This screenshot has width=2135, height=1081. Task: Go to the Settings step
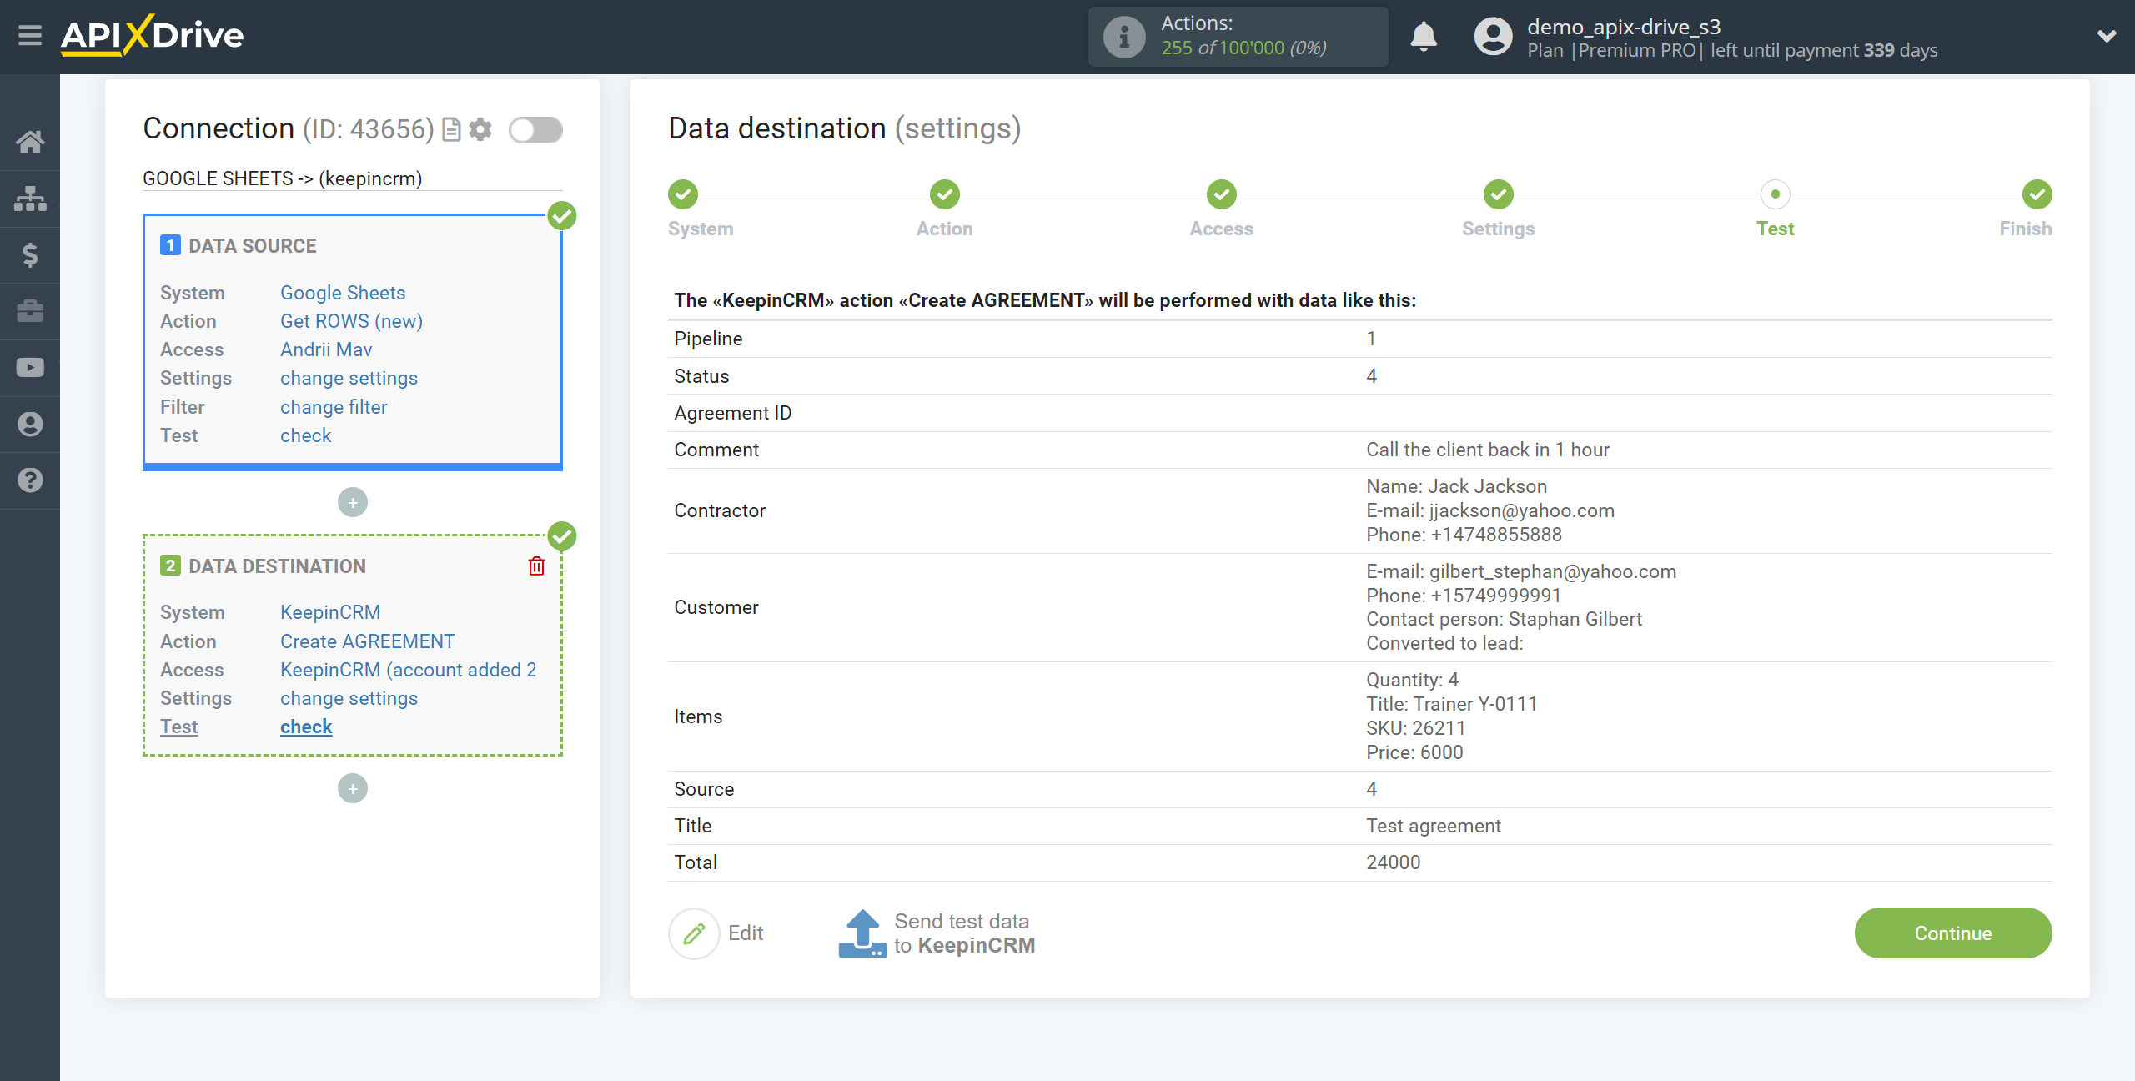(1499, 194)
